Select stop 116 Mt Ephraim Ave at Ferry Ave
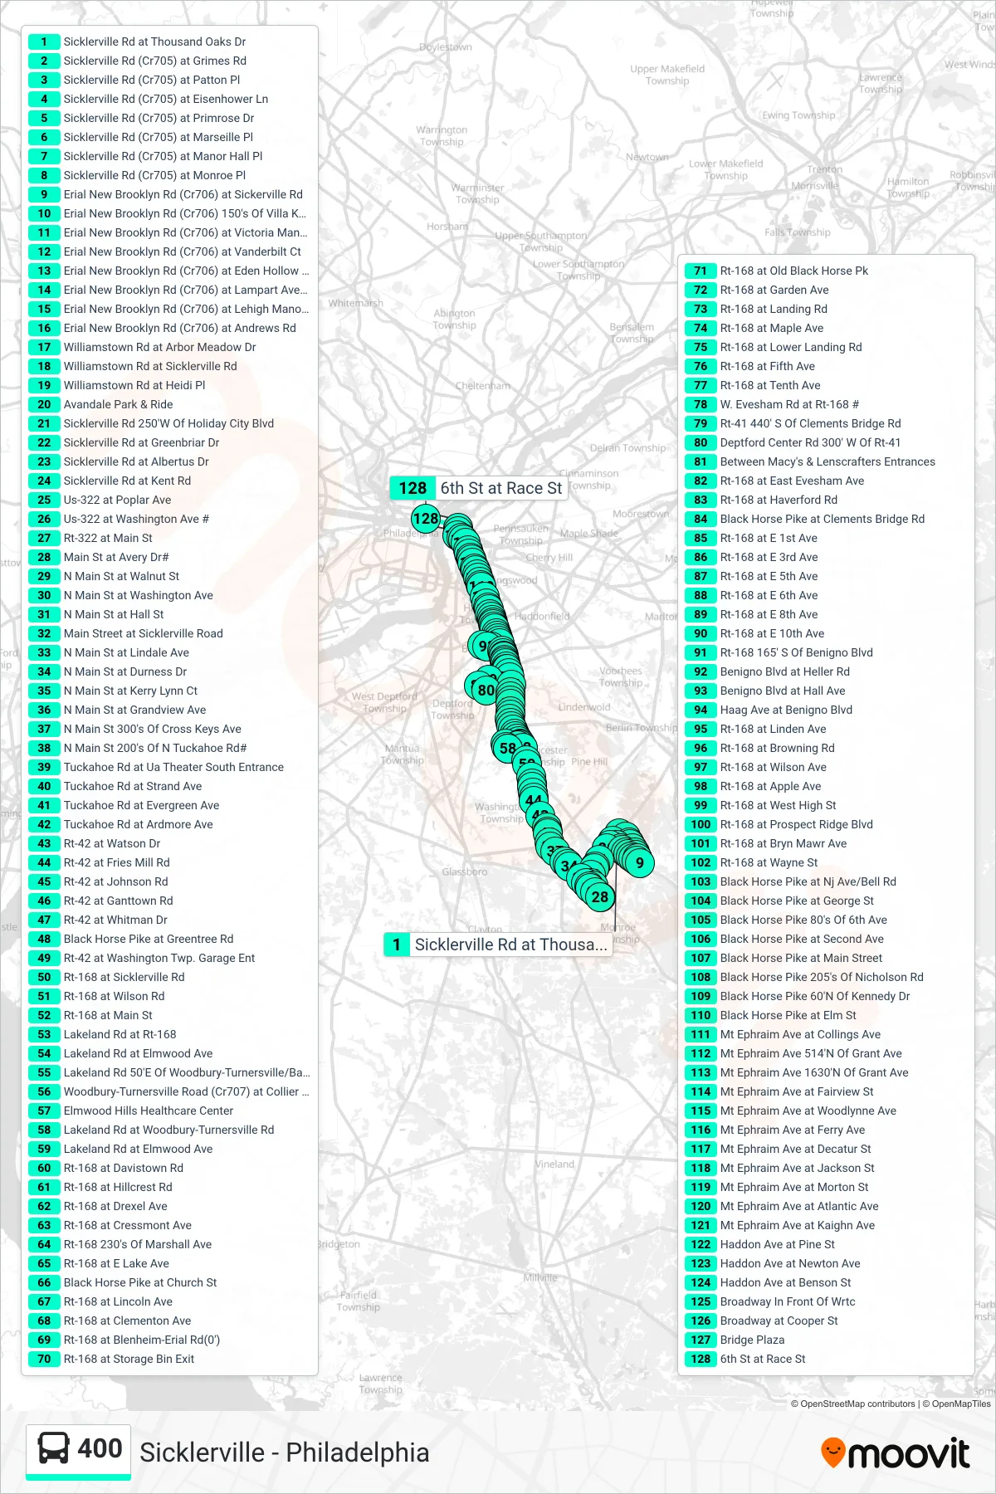This screenshot has height=1494, width=996. [x=776, y=1130]
